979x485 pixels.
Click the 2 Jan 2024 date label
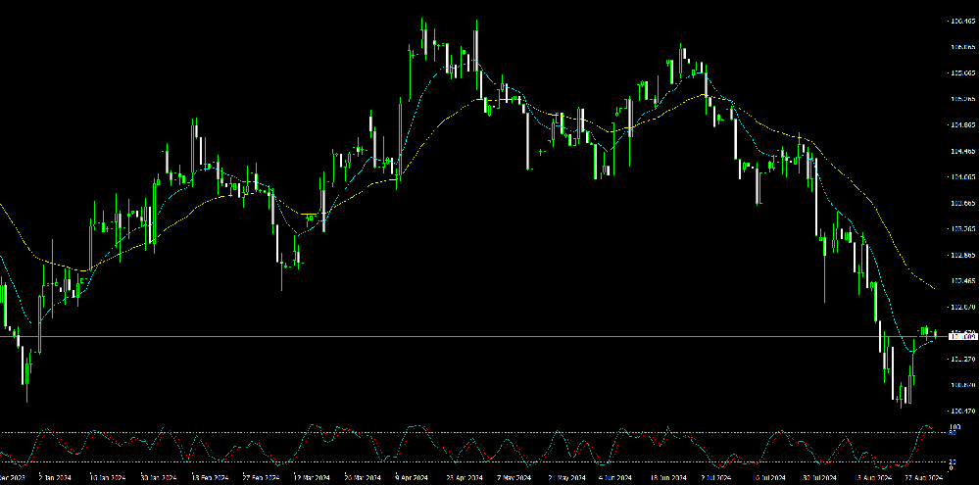coord(55,478)
